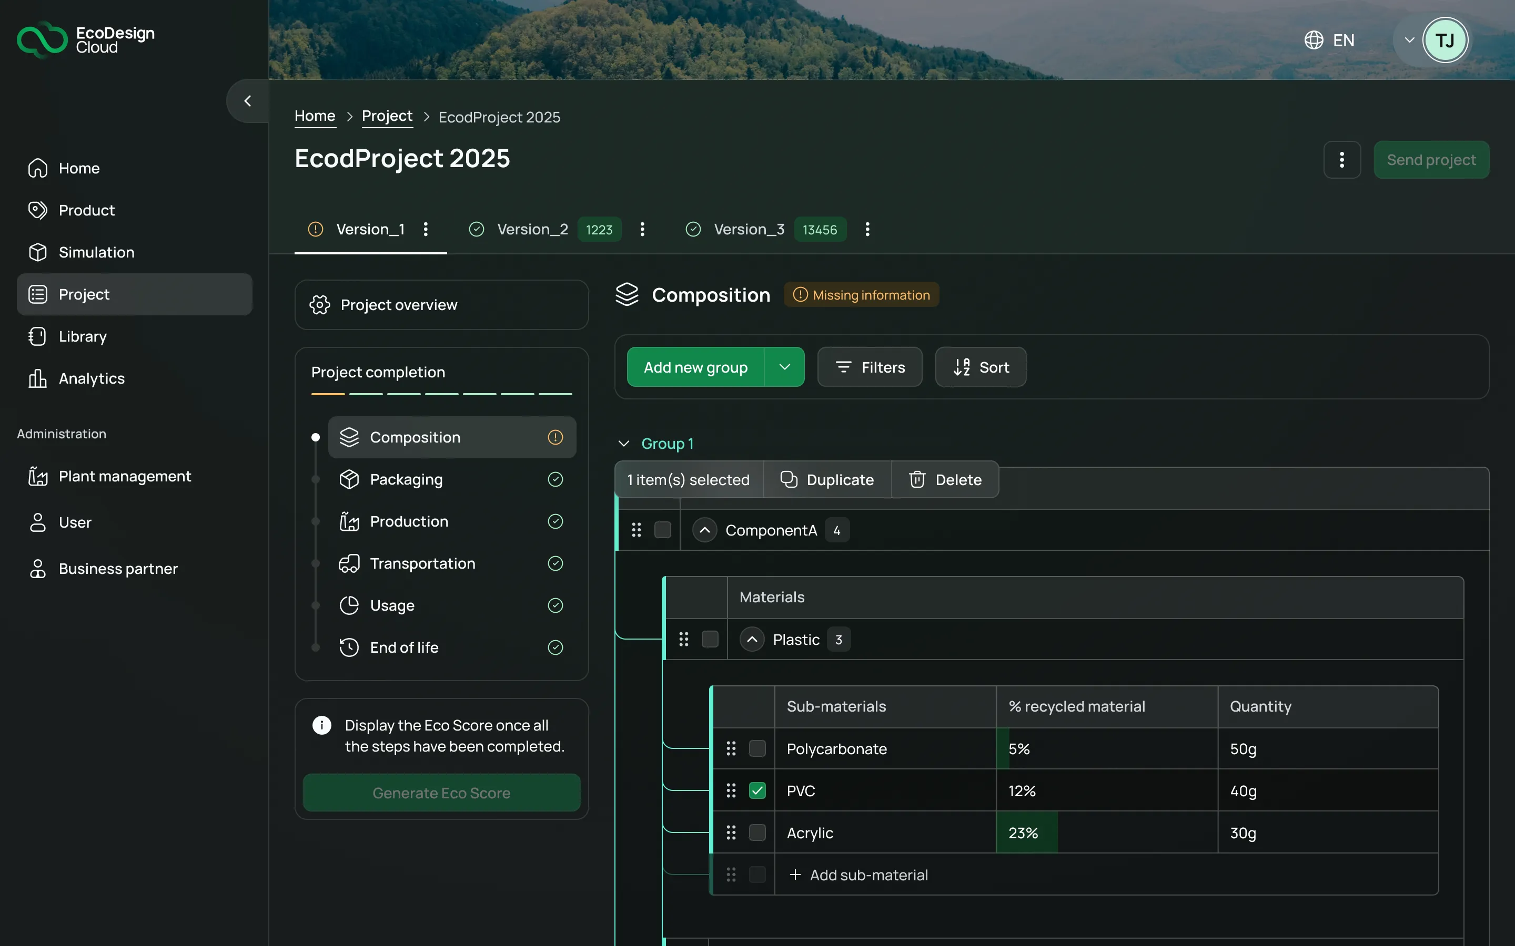Image resolution: width=1515 pixels, height=946 pixels.
Task: Switch to the Version_1 tab
Action: pyautogui.click(x=370, y=229)
